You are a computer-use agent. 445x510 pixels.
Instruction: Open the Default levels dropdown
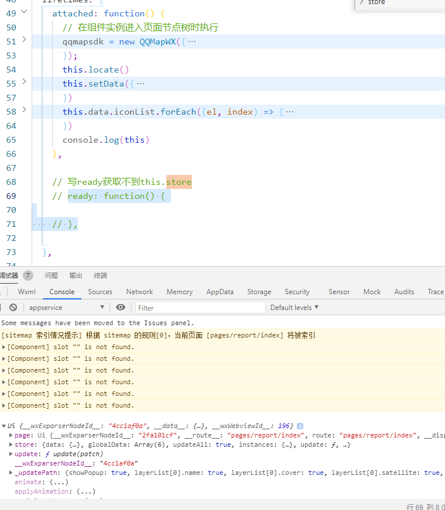(294, 308)
